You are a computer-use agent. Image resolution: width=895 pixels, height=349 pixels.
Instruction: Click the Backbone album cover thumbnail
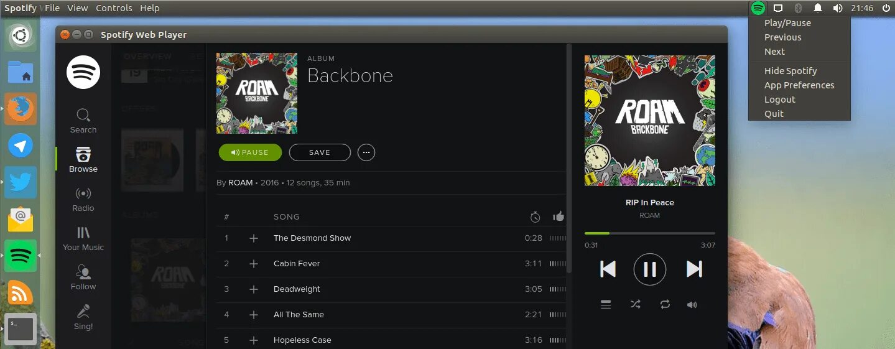[257, 93]
